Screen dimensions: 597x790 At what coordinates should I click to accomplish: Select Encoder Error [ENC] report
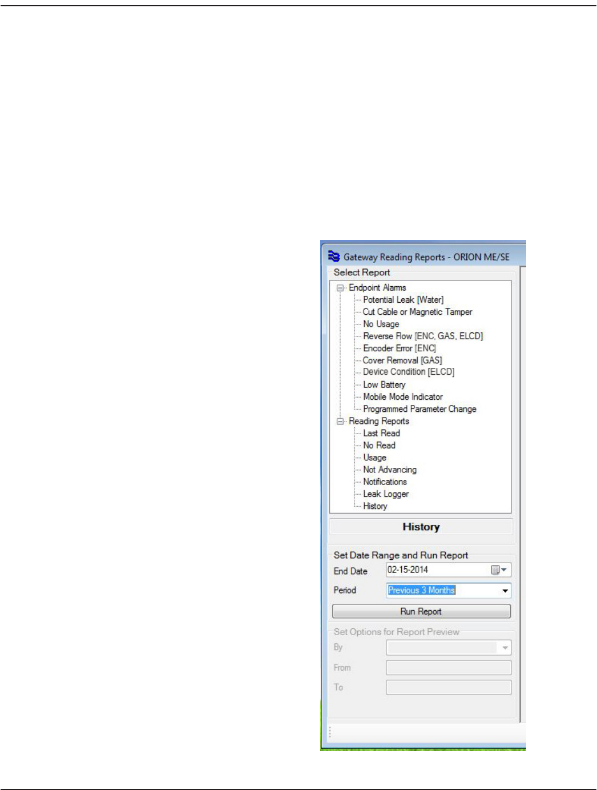[x=400, y=348]
